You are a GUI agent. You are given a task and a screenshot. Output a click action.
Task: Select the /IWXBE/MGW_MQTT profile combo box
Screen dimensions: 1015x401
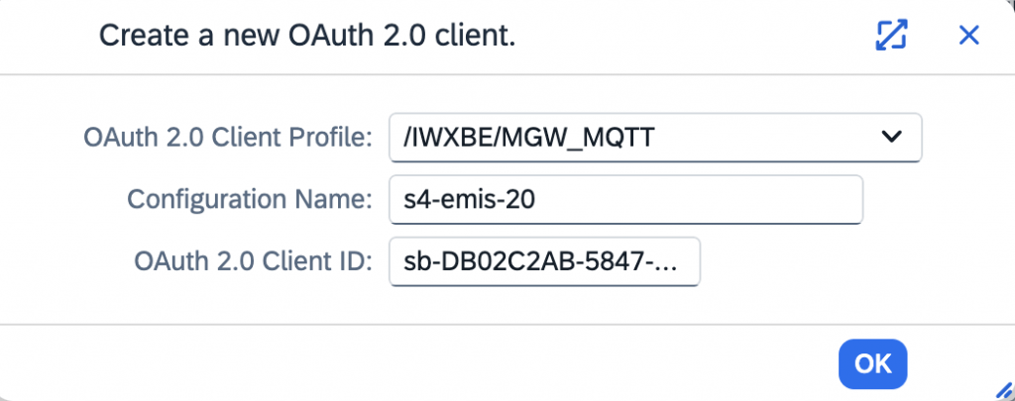coord(655,137)
